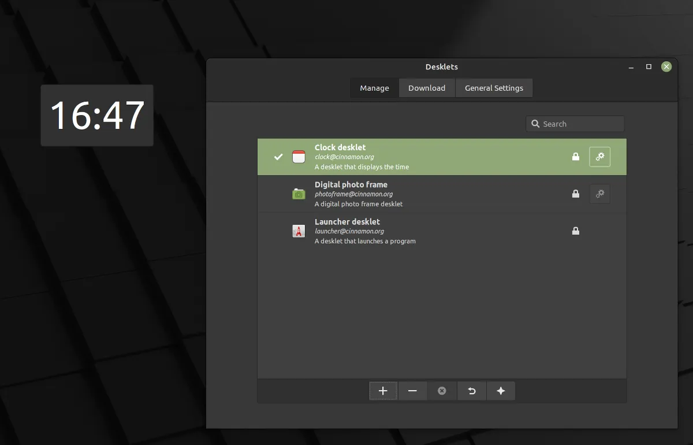The height and width of the screenshot is (445, 693).
Task: Click the lock icon on Launcher desklet row
Action: 575,231
